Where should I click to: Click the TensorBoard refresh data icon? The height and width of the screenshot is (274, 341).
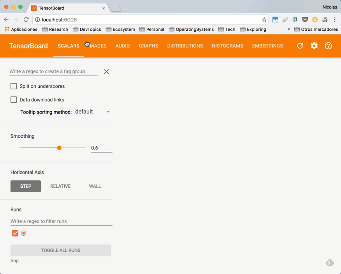(x=300, y=46)
